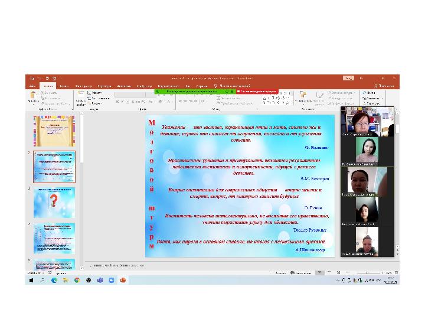Click red Stop Share button in Zoom bar
This screenshot has width=425, height=319.
(x=256, y=92)
